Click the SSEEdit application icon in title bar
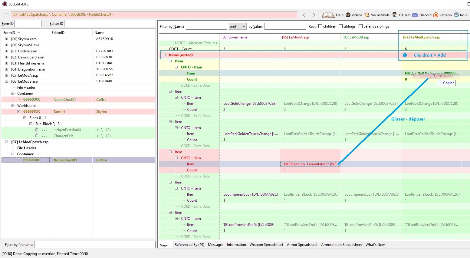 click(x=5, y=4)
